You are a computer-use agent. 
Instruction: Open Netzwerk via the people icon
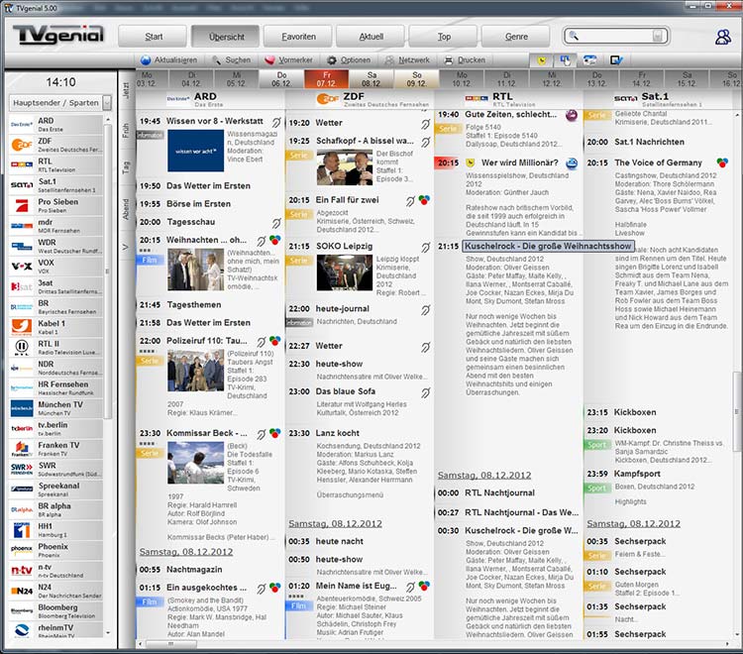tap(389, 60)
